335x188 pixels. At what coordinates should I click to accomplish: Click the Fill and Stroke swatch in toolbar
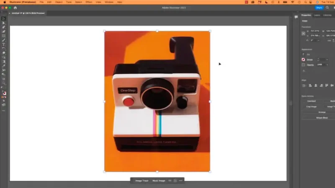pyautogui.click(x=4, y=93)
